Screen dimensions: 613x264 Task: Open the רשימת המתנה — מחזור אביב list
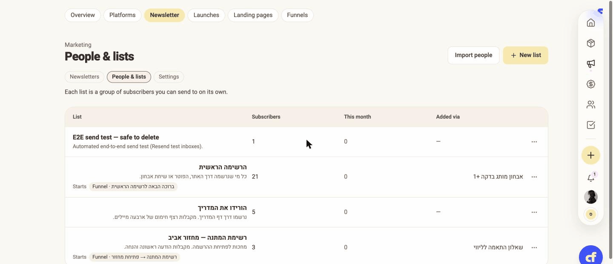207,238
